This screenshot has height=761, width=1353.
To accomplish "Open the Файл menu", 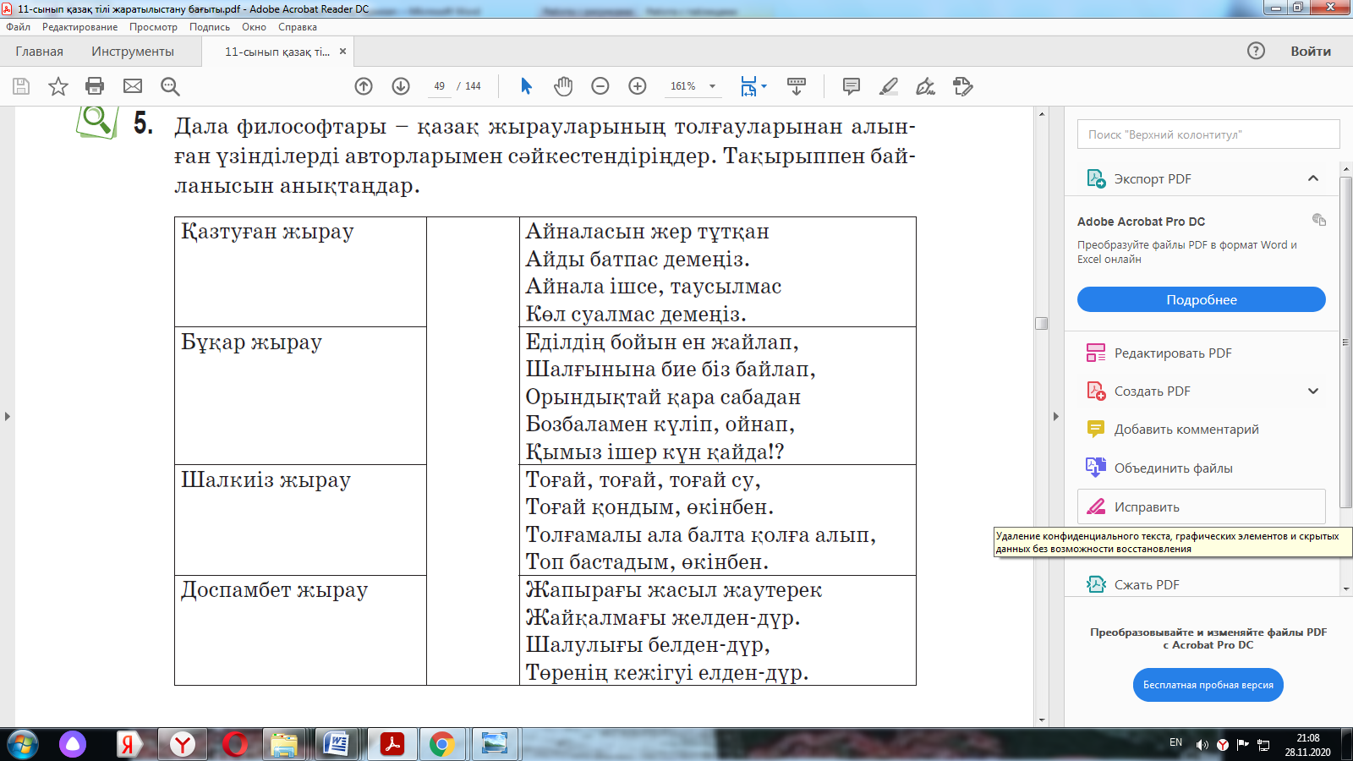I will pos(19,27).
